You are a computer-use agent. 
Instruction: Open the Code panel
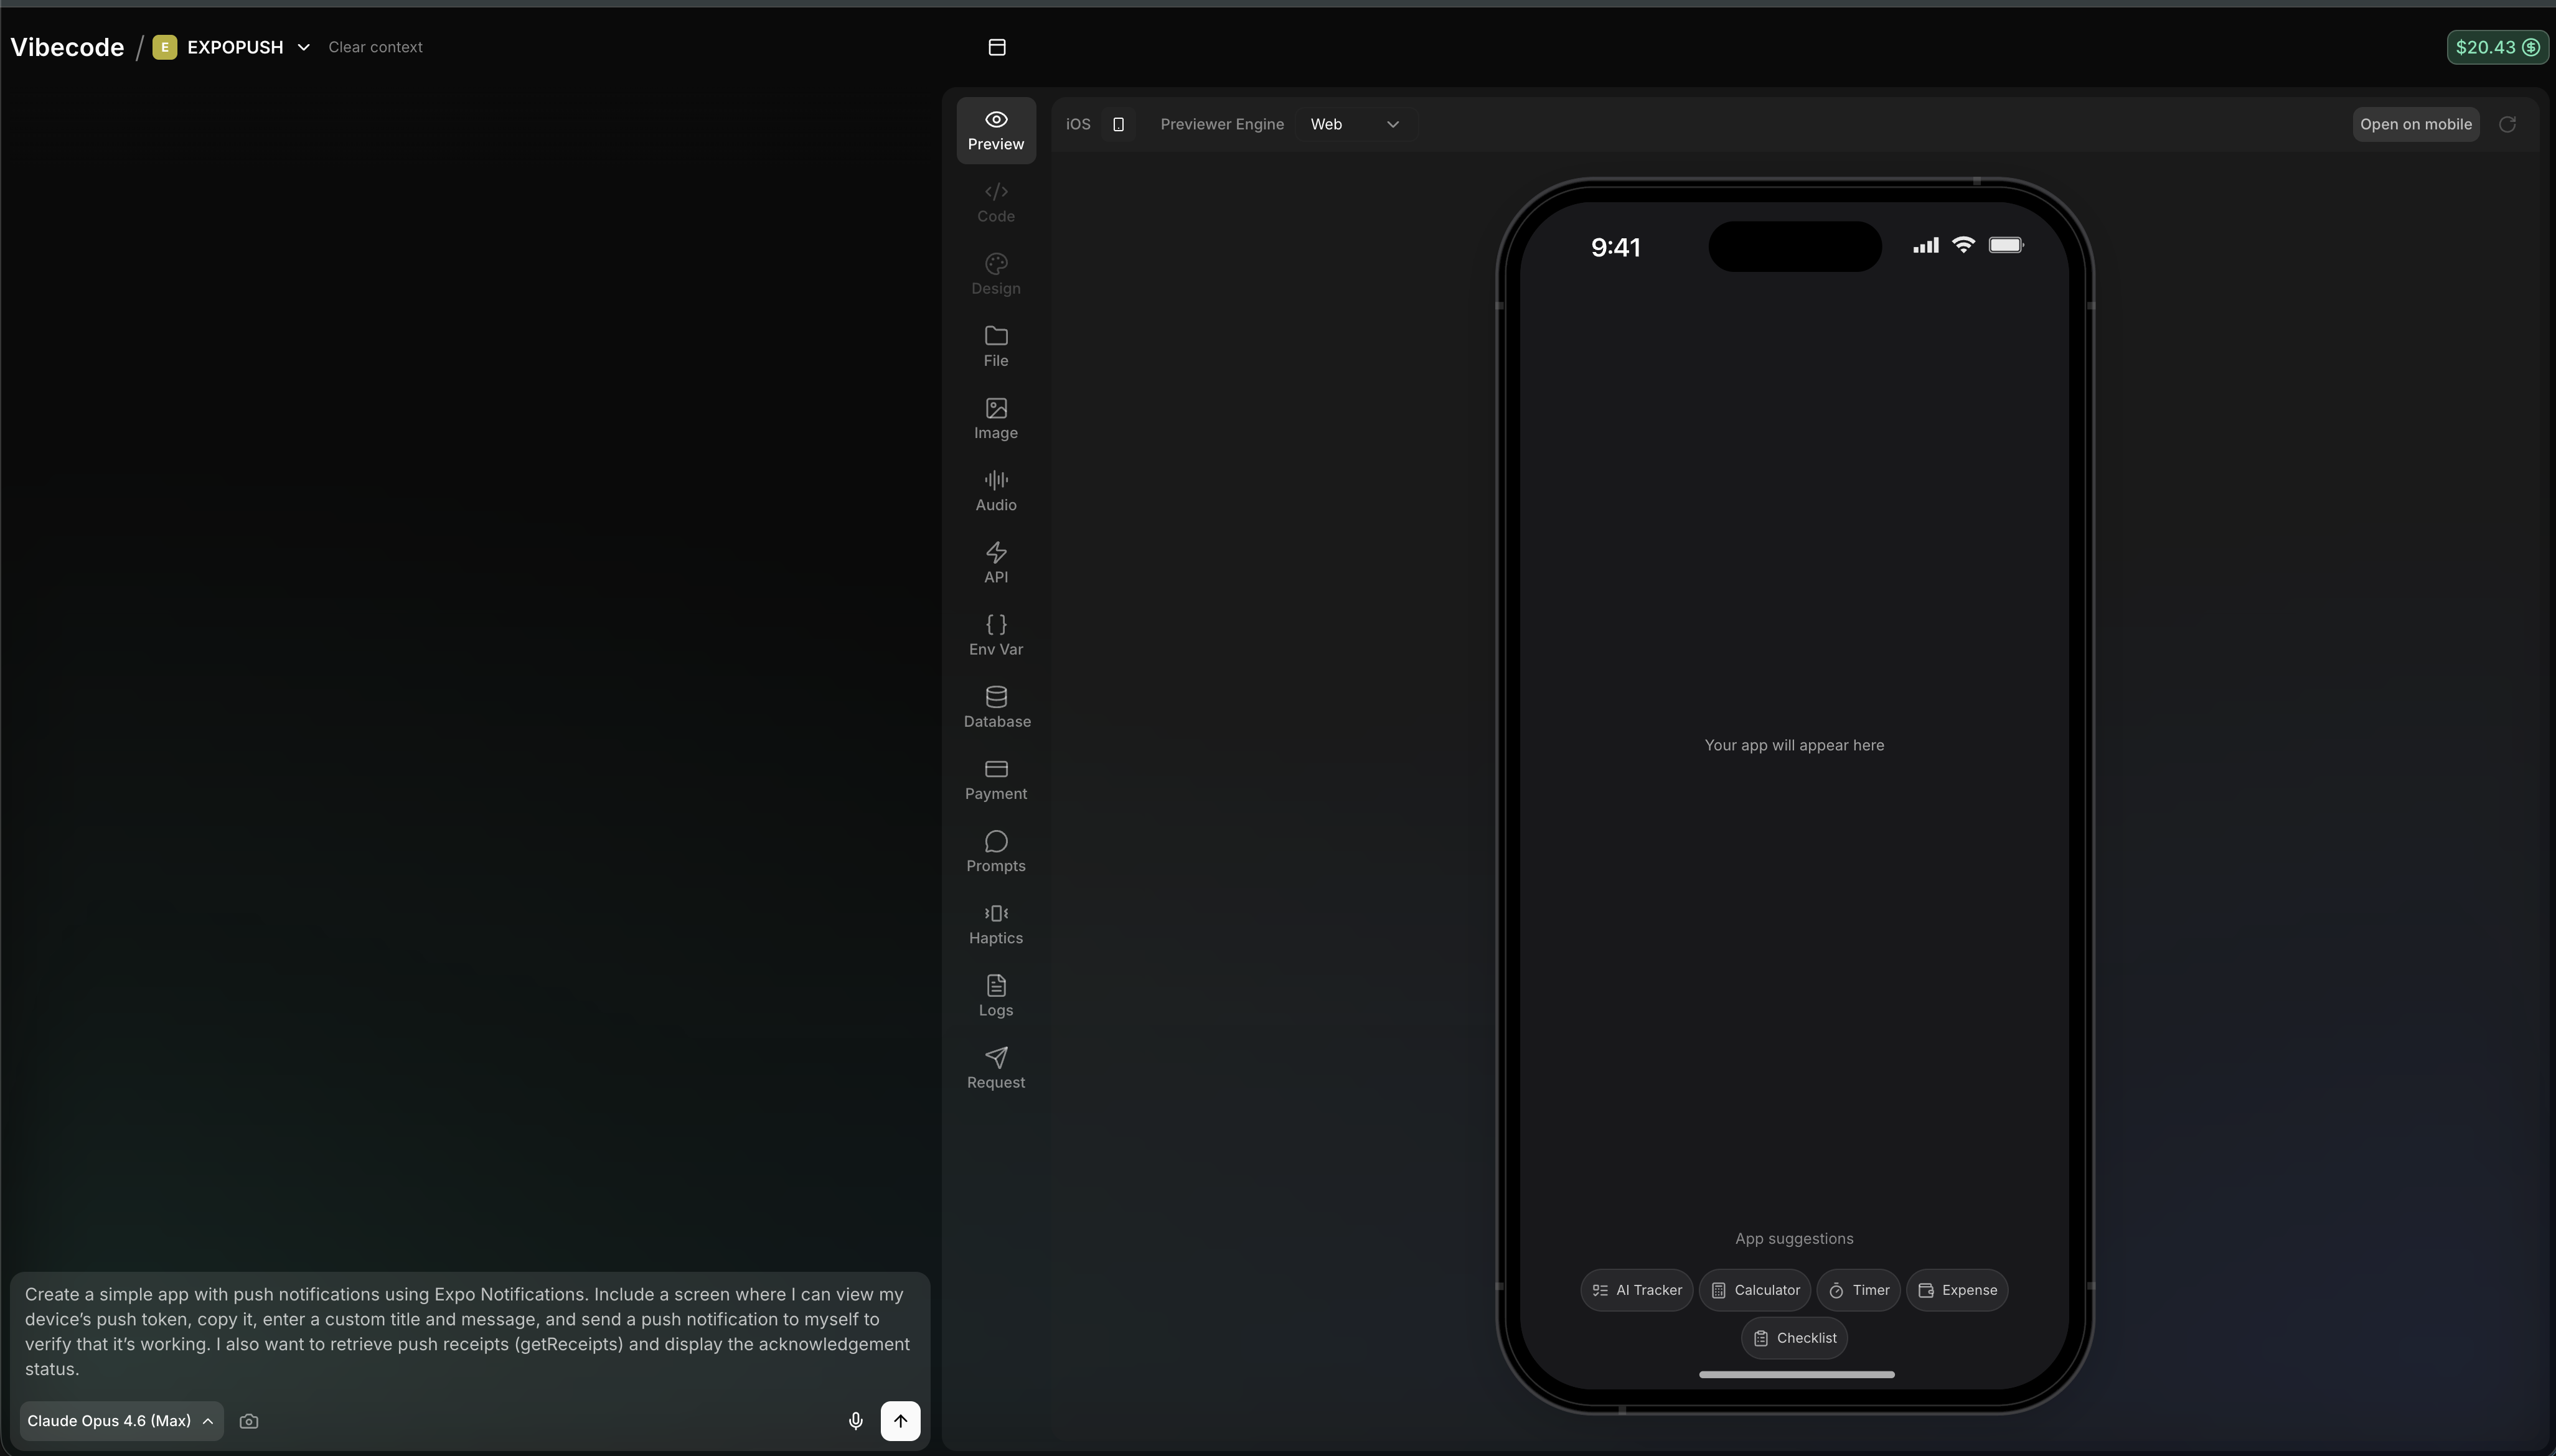point(994,202)
